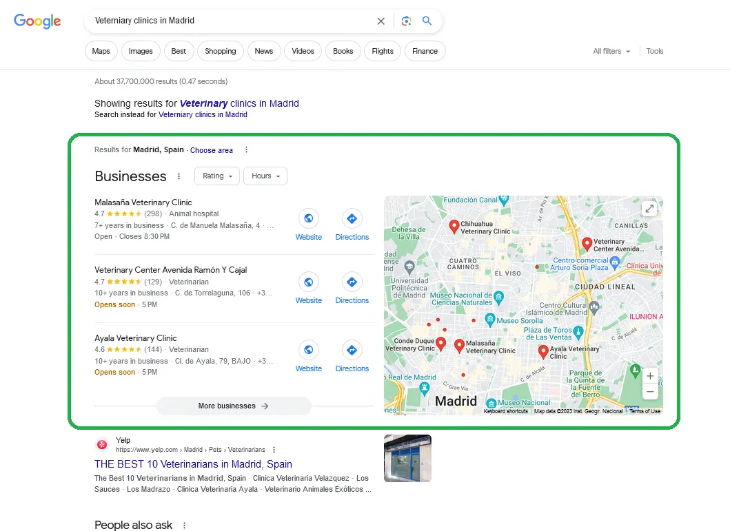This screenshot has width=730, height=531.
Task: Click the Veterinary Center Avenida map pin
Action: pos(587,244)
